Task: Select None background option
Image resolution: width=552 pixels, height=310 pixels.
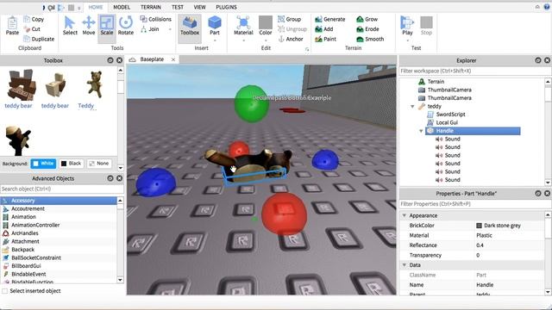Action: pyautogui.click(x=99, y=164)
